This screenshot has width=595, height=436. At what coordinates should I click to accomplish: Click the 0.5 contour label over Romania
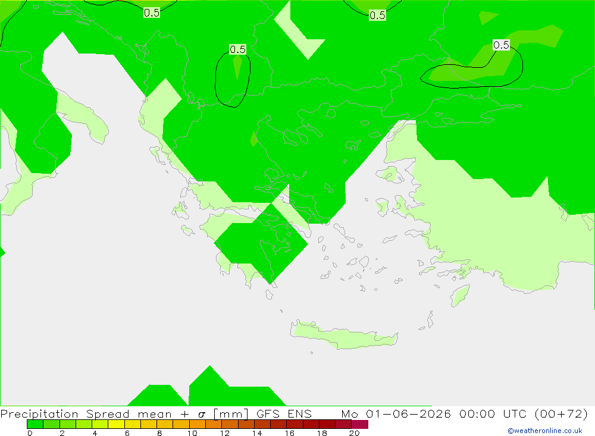pyautogui.click(x=378, y=15)
